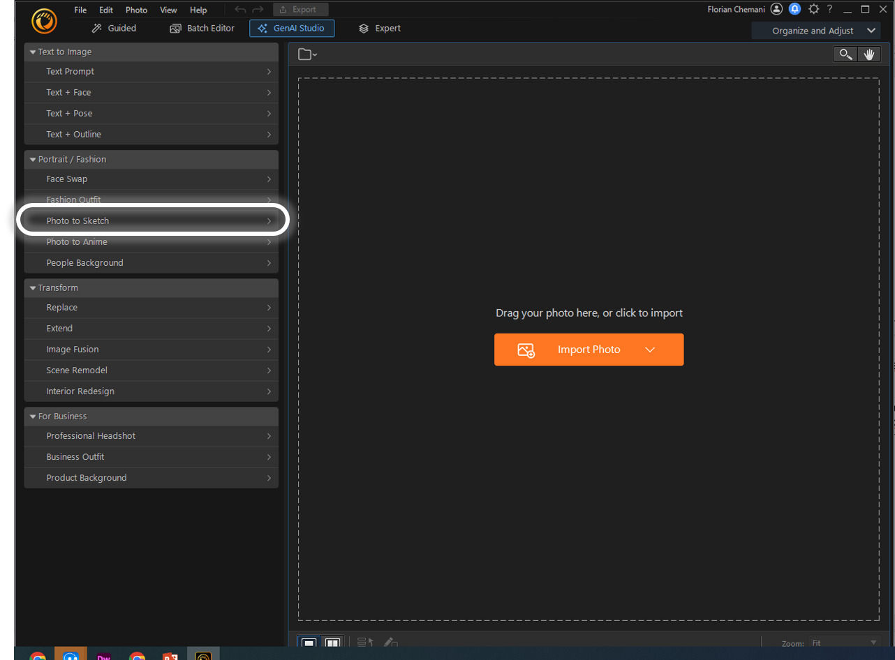Open notifications via the bell icon

pyautogui.click(x=795, y=9)
